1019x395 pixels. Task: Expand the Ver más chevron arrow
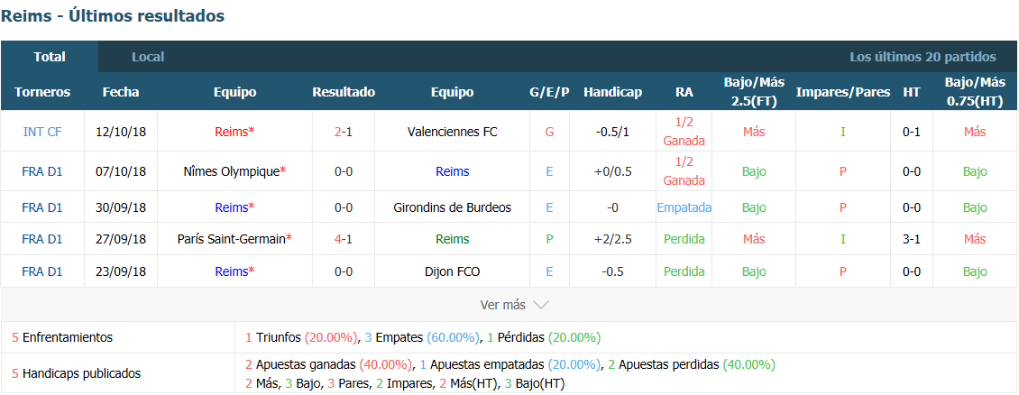coord(541,305)
